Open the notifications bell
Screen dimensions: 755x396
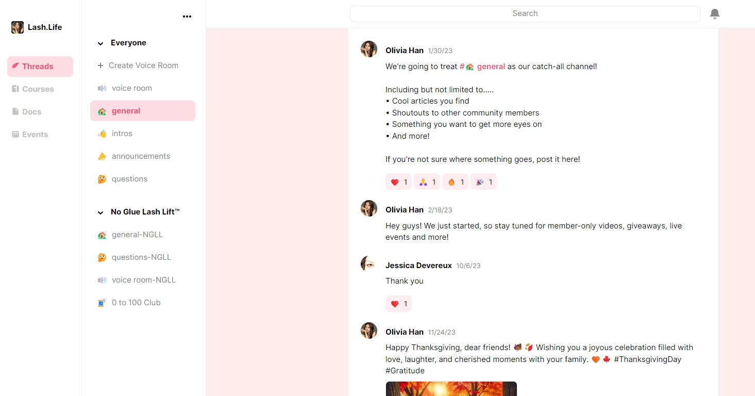point(714,14)
